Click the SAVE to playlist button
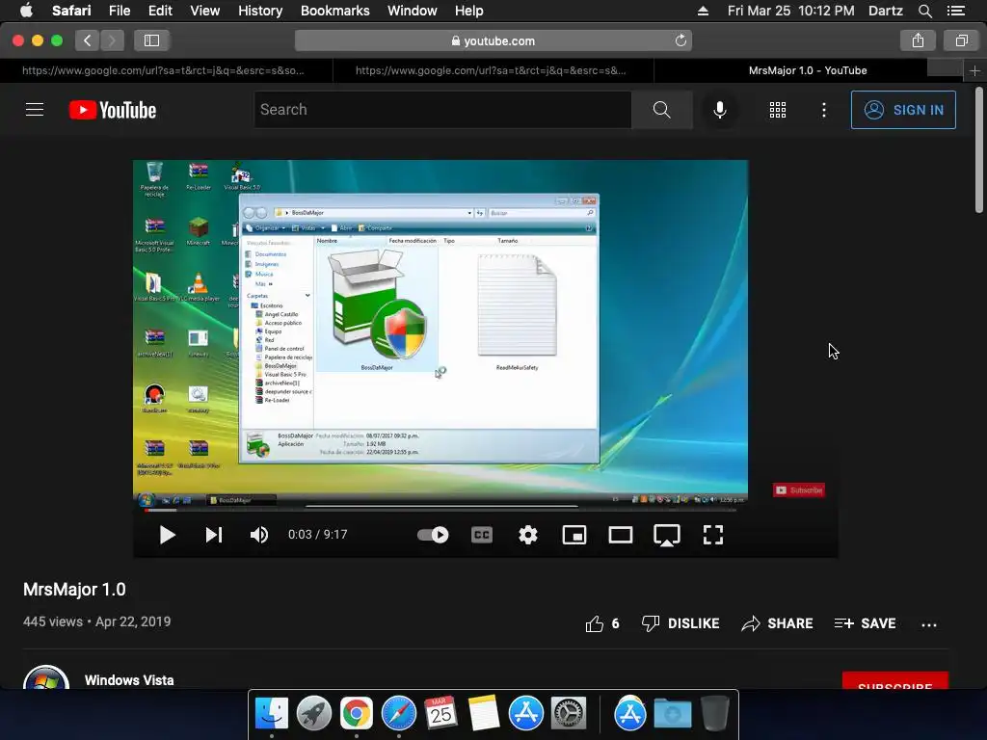Image resolution: width=987 pixels, height=740 pixels. (x=865, y=623)
